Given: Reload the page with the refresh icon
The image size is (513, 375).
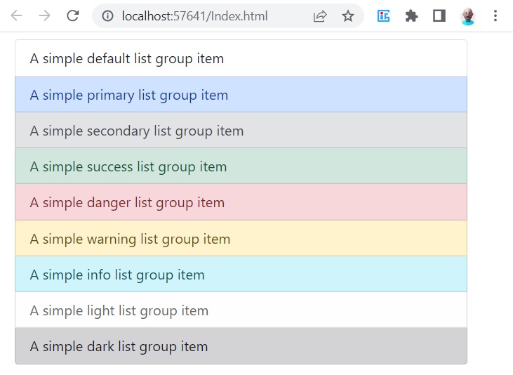Looking at the screenshot, I should 72,15.
